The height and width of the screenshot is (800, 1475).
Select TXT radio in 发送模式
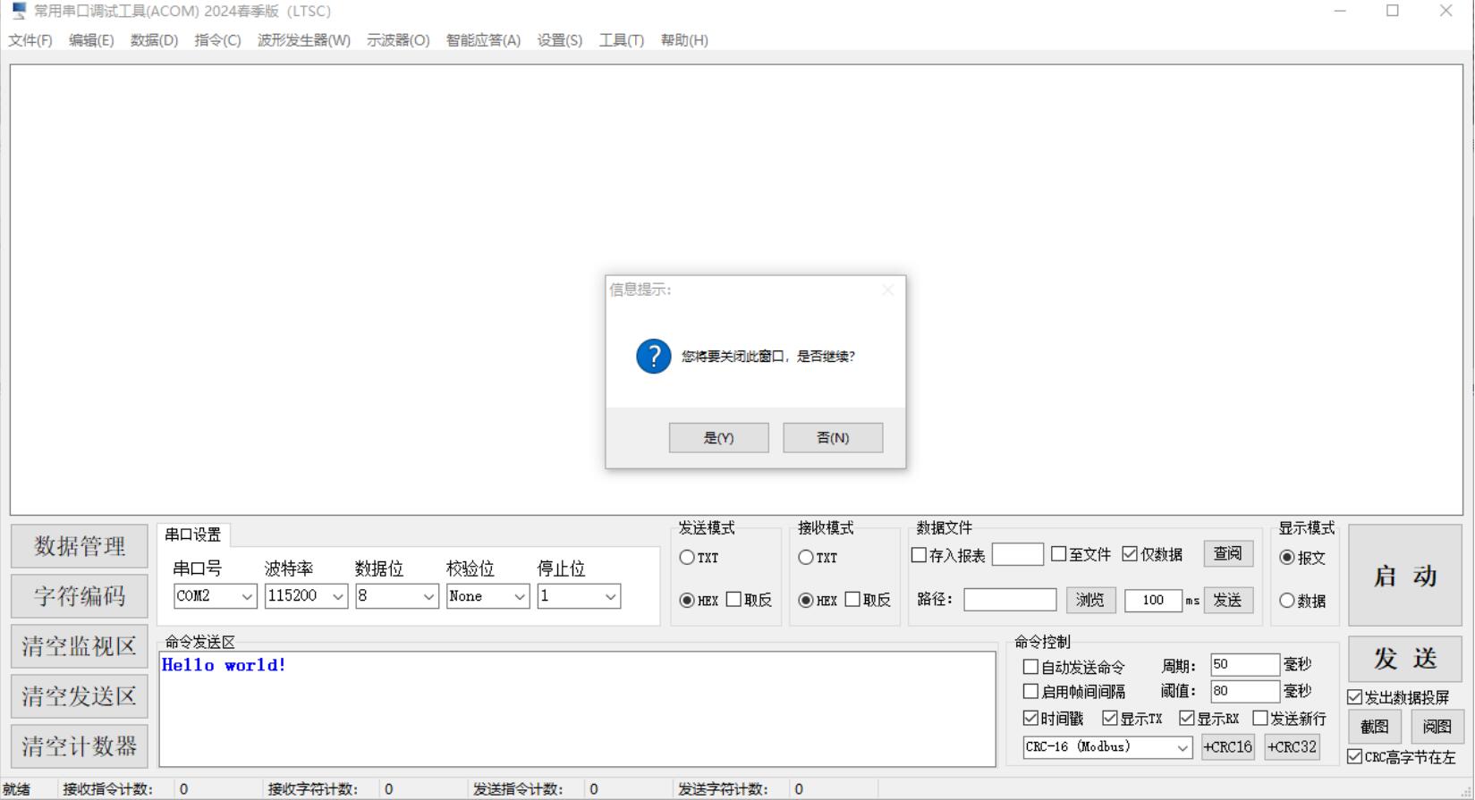687,558
